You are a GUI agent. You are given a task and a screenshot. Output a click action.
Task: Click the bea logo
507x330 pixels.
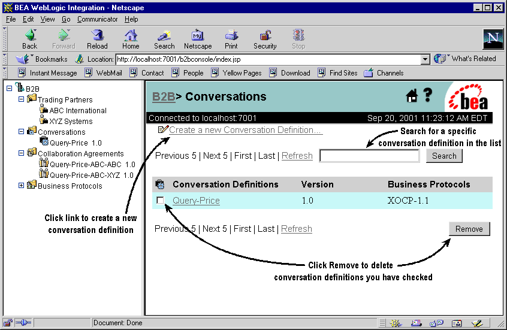point(469,97)
